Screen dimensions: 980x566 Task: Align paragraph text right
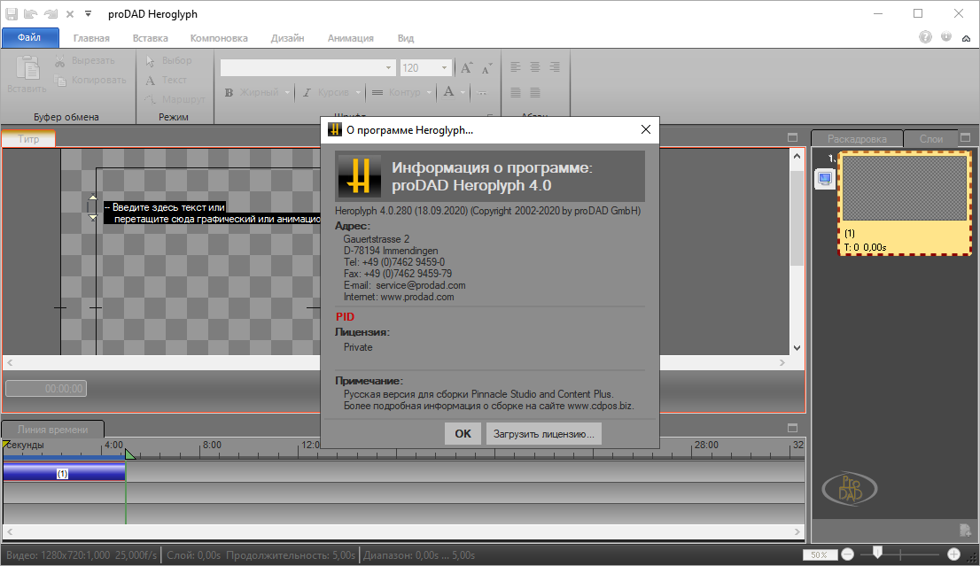555,66
